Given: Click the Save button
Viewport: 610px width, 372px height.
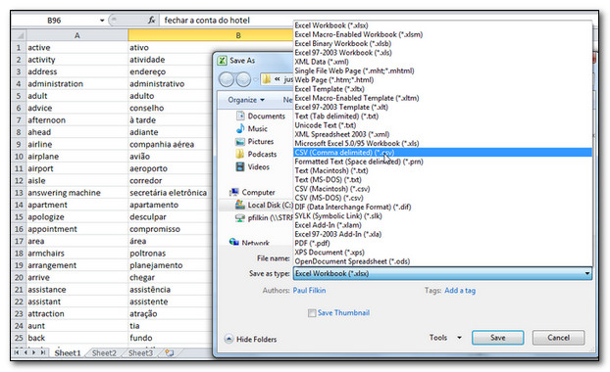Looking at the screenshot, I should (497, 338).
